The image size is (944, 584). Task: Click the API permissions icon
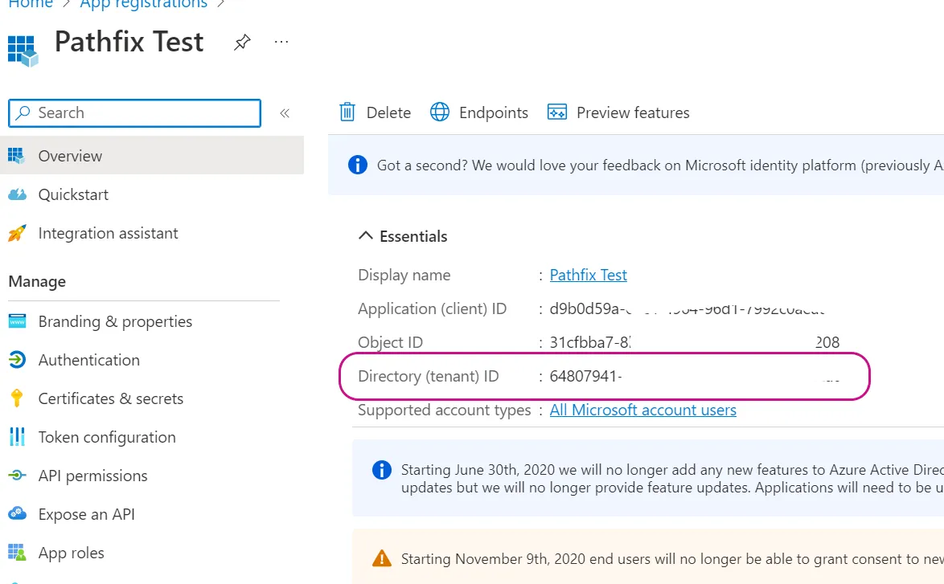pyautogui.click(x=17, y=476)
